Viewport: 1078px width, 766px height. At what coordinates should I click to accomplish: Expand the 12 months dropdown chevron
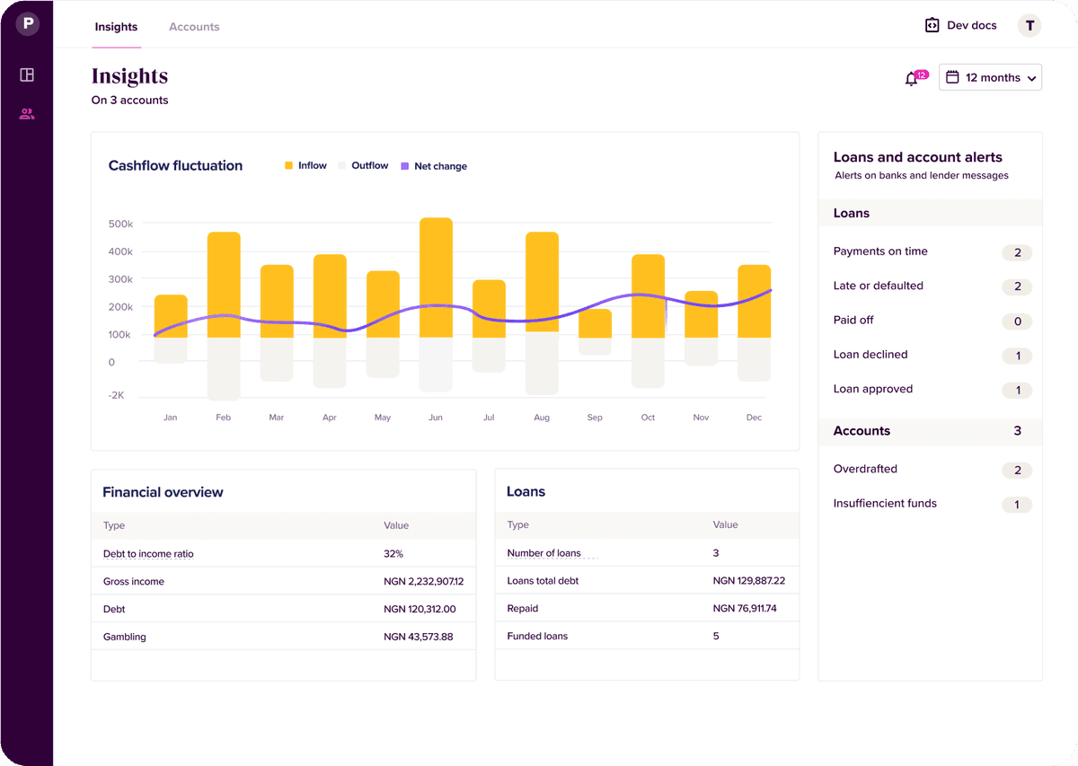click(x=1031, y=78)
